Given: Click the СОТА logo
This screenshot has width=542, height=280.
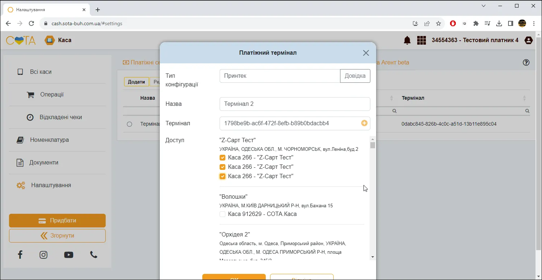Looking at the screenshot, I should tap(21, 40).
